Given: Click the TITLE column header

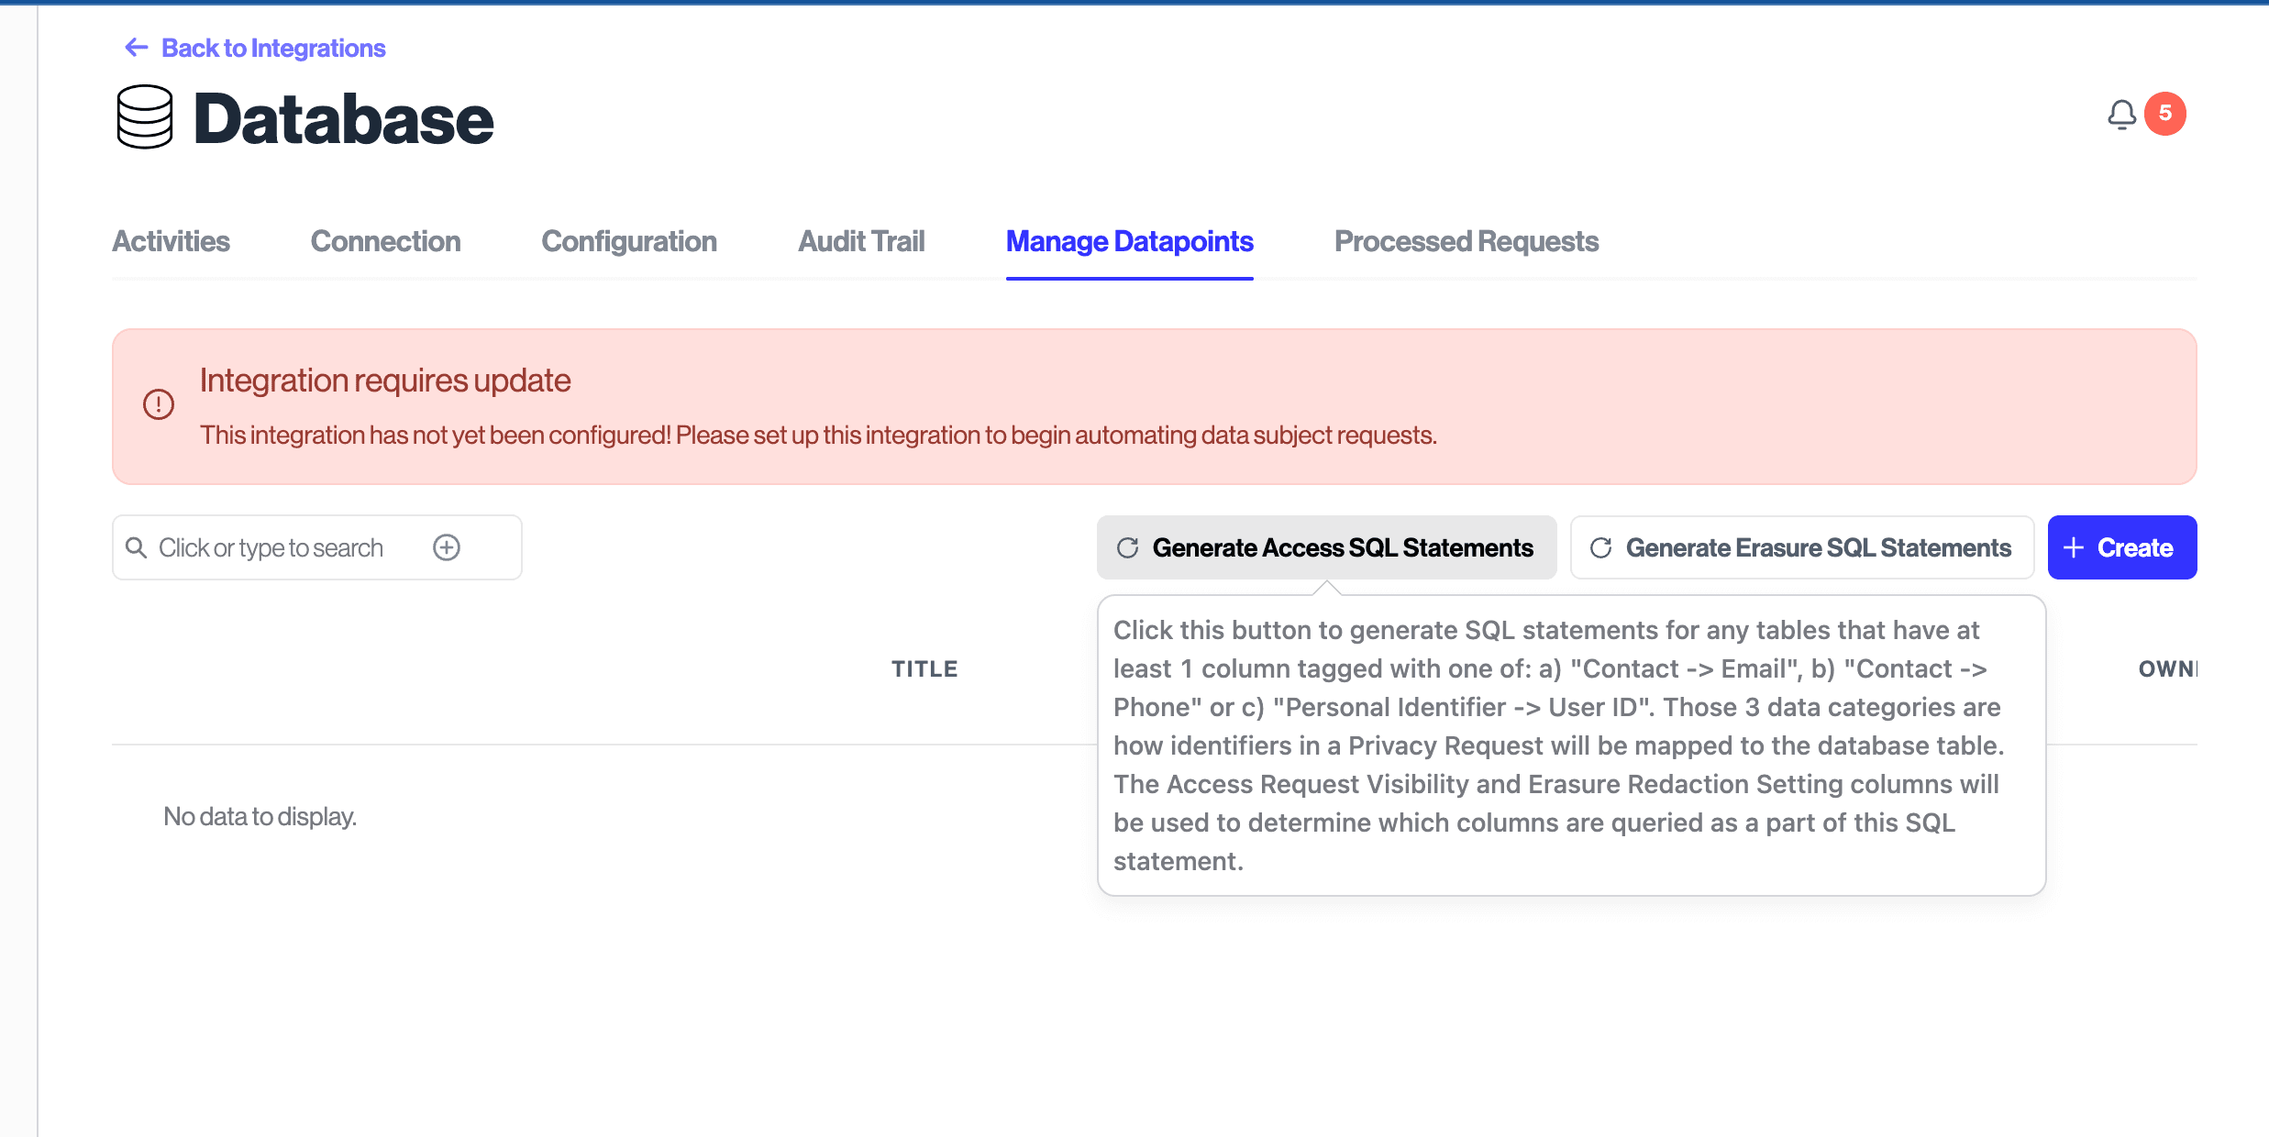Looking at the screenshot, I should click(x=924, y=669).
